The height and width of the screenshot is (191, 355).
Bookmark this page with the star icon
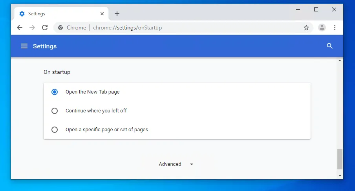tap(306, 28)
